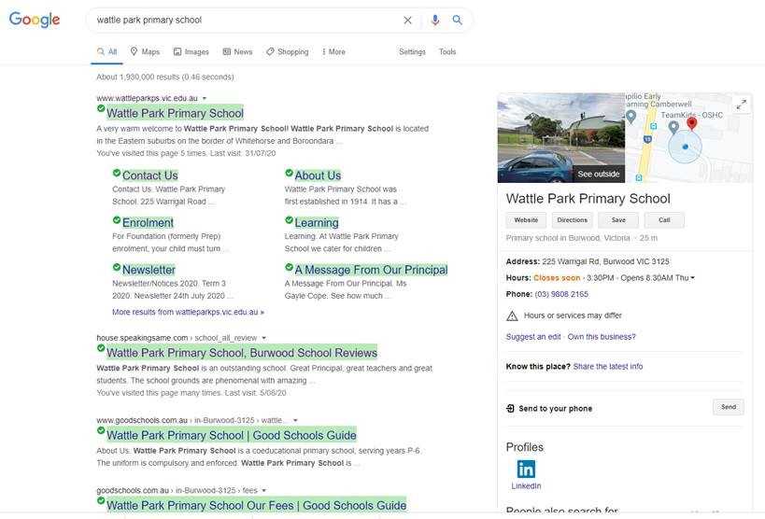Open See outside street view photo

point(561,137)
